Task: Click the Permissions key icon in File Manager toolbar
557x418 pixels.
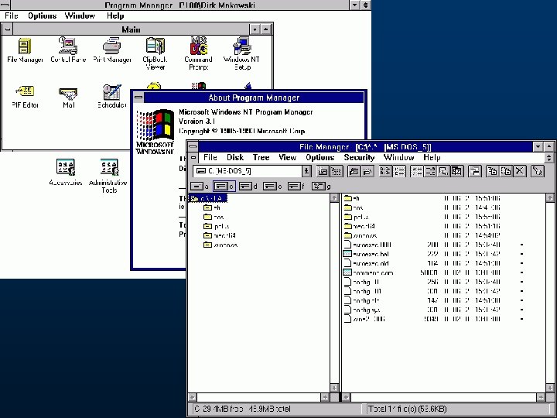Action: click(x=537, y=171)
